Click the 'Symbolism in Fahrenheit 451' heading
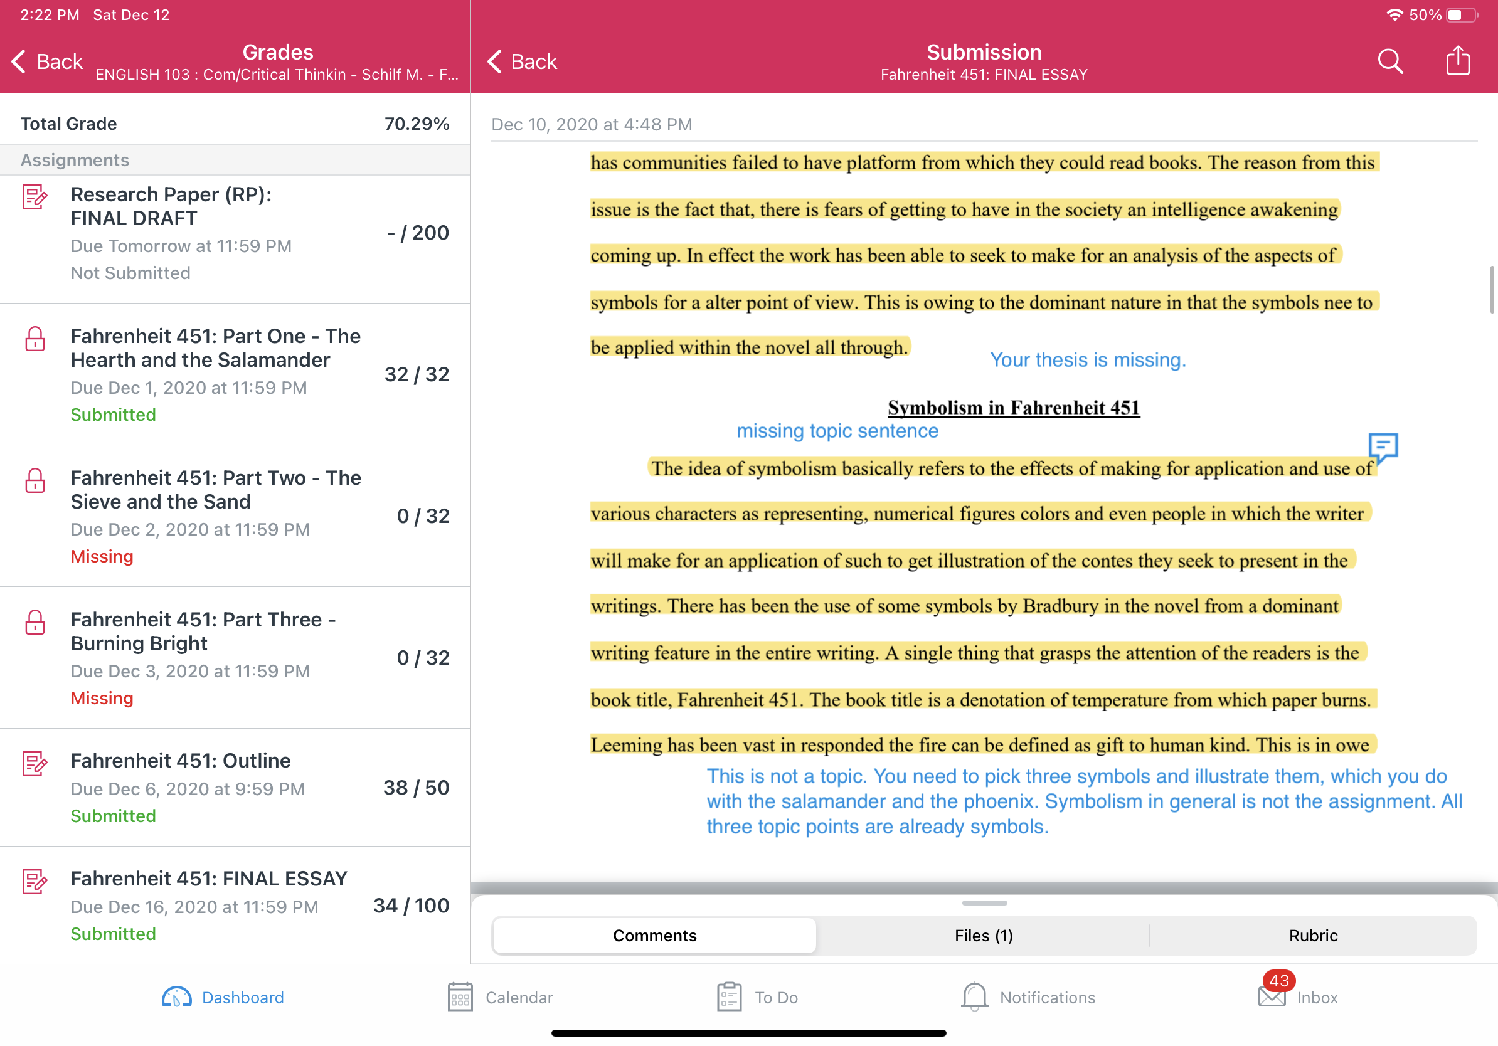Viewport: 1498px width, 1046px height. coord(1013,408)
